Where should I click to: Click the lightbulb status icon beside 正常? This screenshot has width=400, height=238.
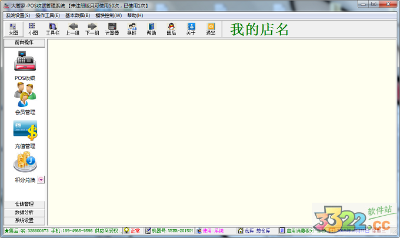126,230
